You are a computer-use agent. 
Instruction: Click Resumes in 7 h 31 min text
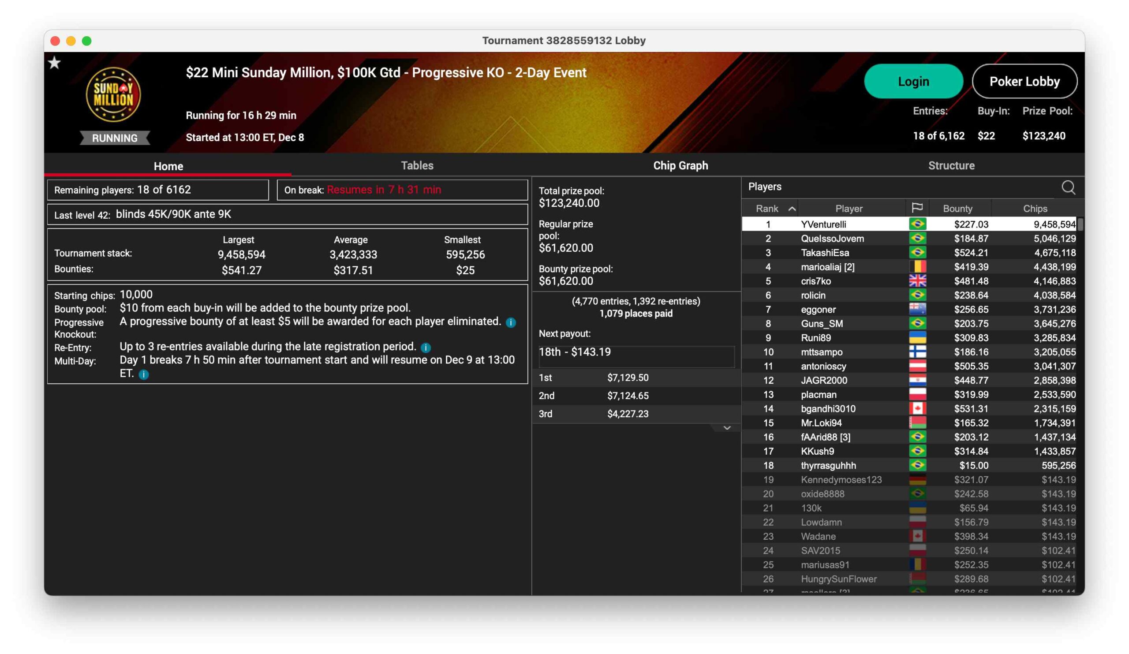pos(384,190)
